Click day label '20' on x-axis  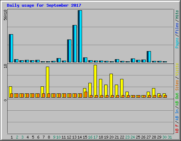click(111, 137)
